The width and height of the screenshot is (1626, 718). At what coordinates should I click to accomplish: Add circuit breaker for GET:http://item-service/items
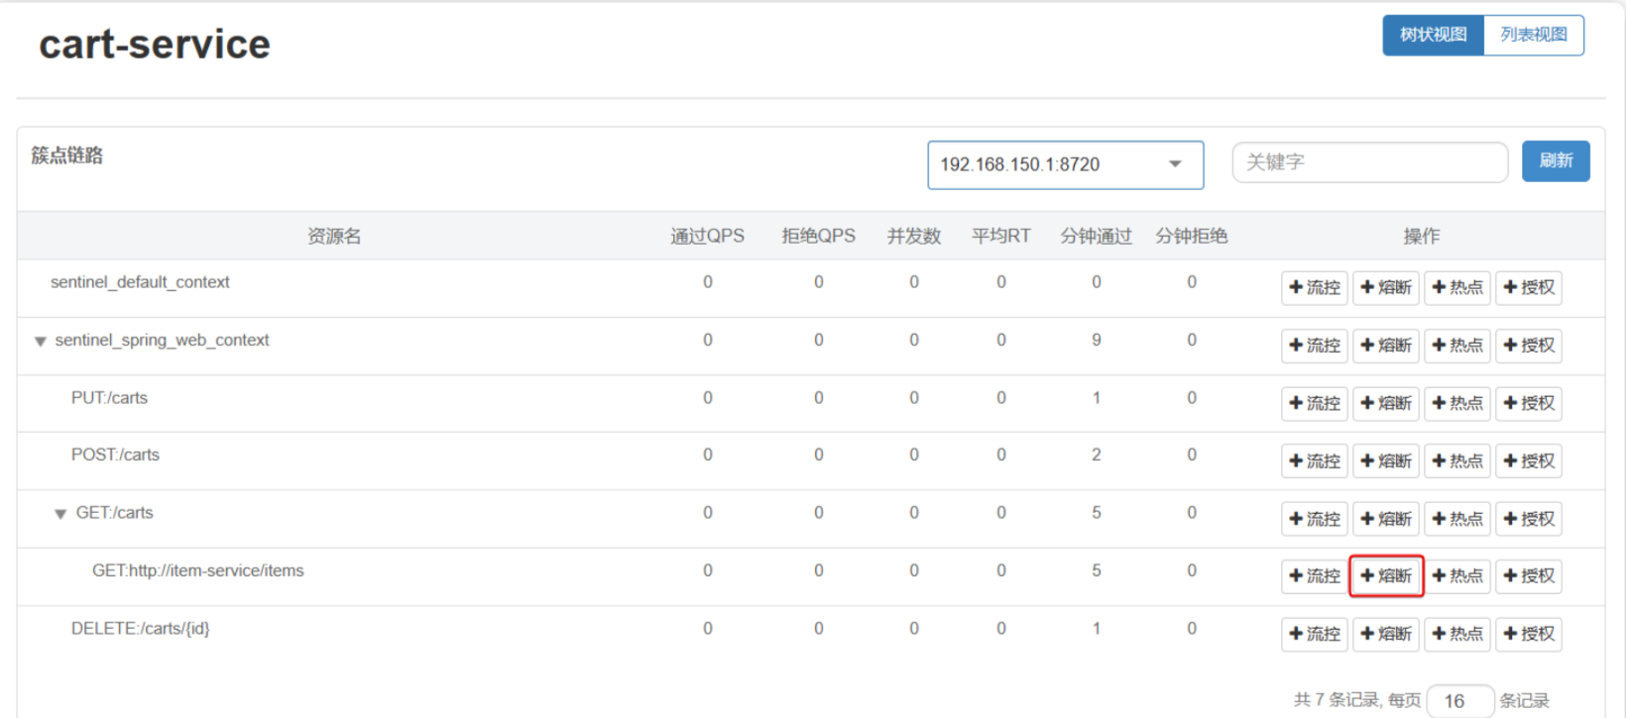pos(1386,576)
